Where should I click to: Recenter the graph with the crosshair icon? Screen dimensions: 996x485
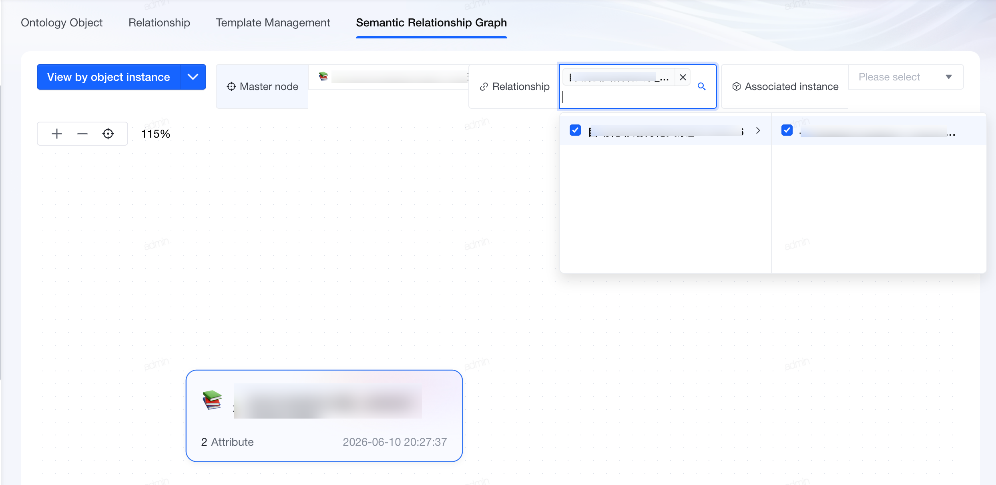pos(108,134)
